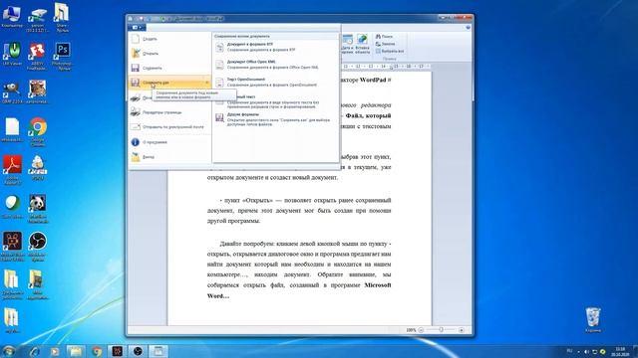Click the volume tray icon

tap(586, 351)
